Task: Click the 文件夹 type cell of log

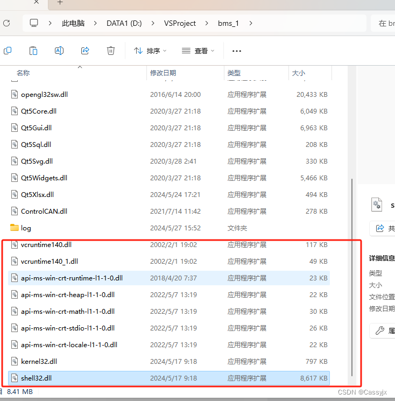Action: click(x=237, y=228)
